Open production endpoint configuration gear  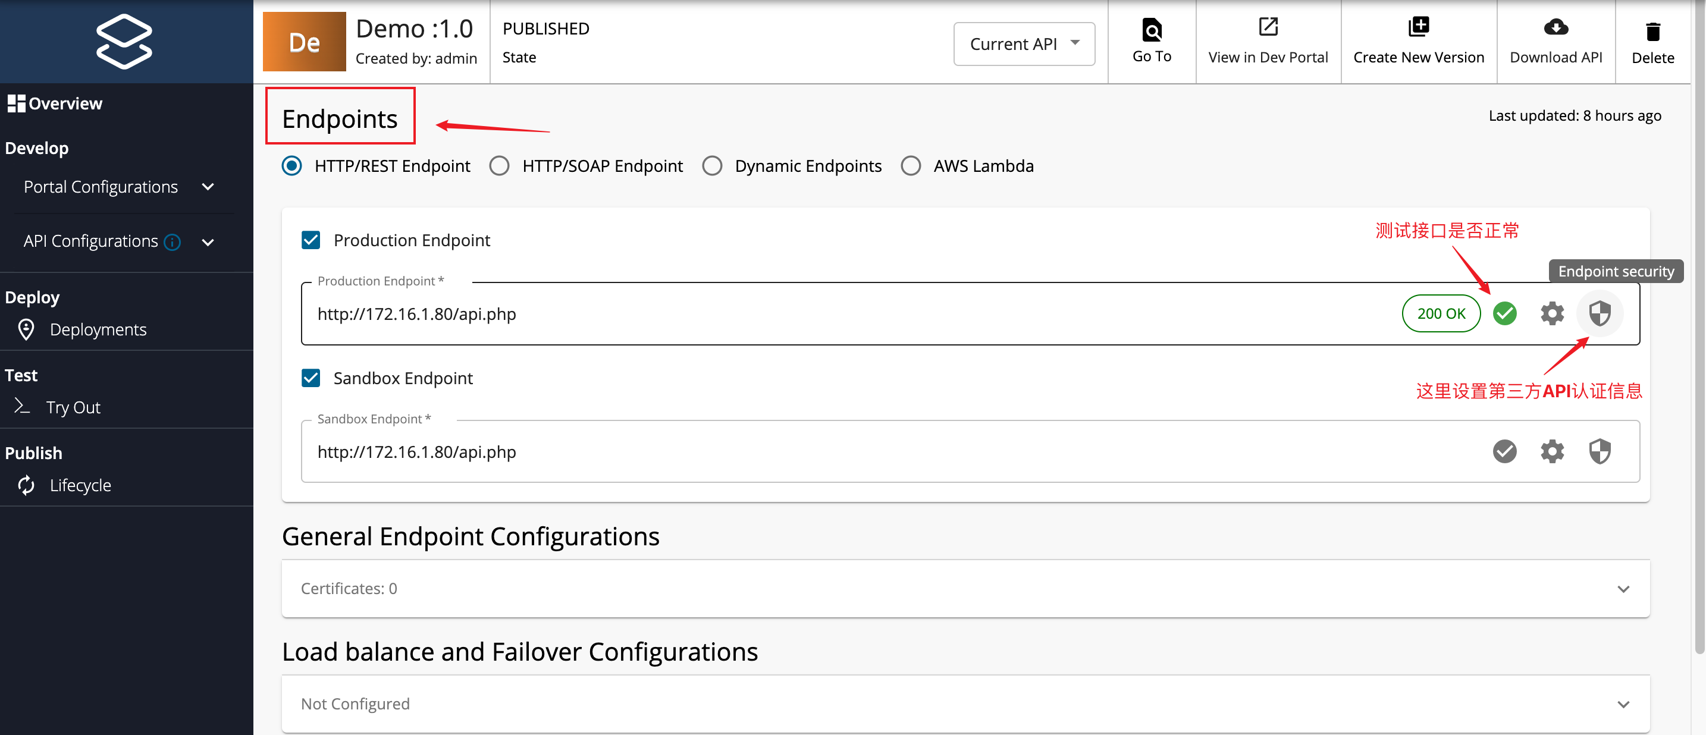[x=1552, y=313]
